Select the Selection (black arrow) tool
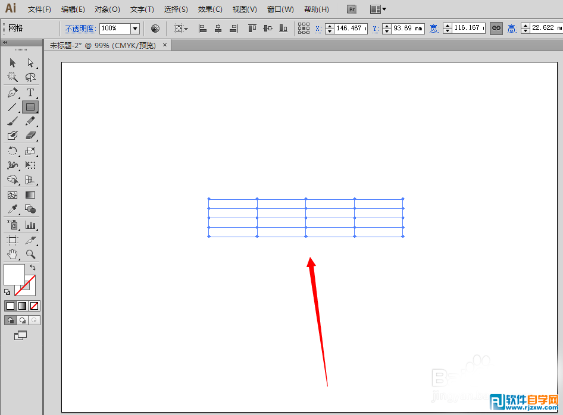This screenshot has height=415, width=563. (12, 63)
